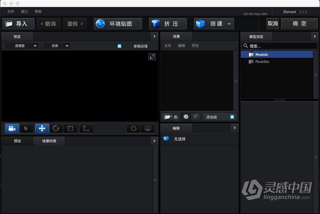Click the 搜索 search input field

click(279, 46)
